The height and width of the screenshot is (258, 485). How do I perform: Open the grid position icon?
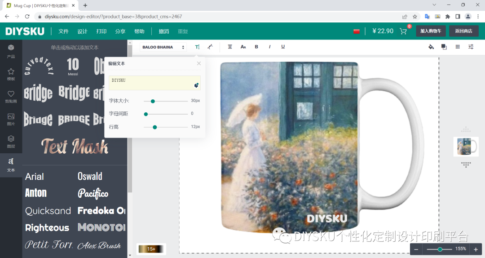point(458,47)
